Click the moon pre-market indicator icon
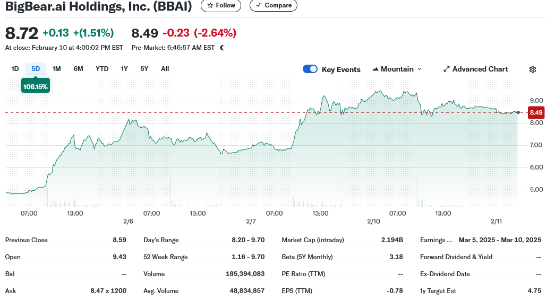555x301 pixels. click(222, 48)
